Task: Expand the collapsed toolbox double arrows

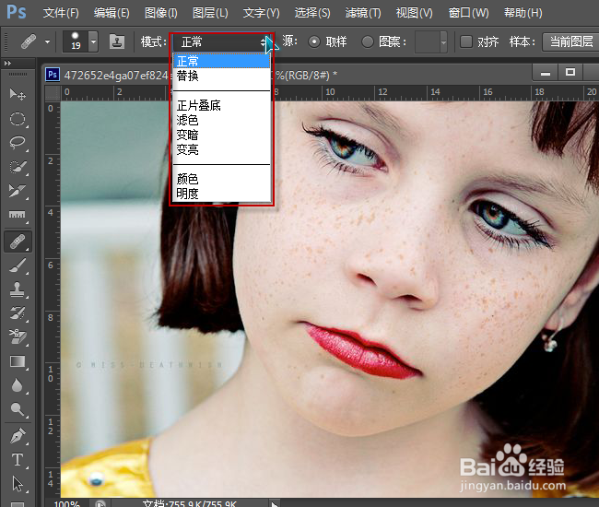Action: [x=7, y=63]
